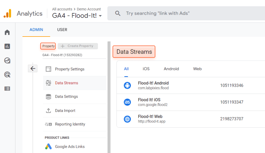Screen dimensions: 265x153
Task: Click the http://flood-it.app URL text
Action: [152, 121]
